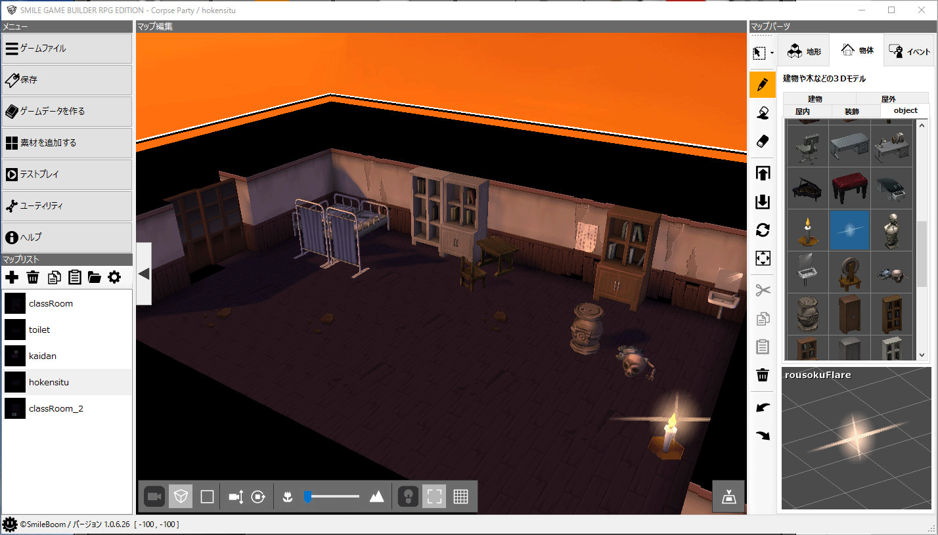Click the SmileBoom gear logo in status bar

pyautogui.click(x=9, y=524)
